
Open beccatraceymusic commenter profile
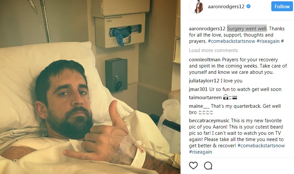(x=209, y=121)
